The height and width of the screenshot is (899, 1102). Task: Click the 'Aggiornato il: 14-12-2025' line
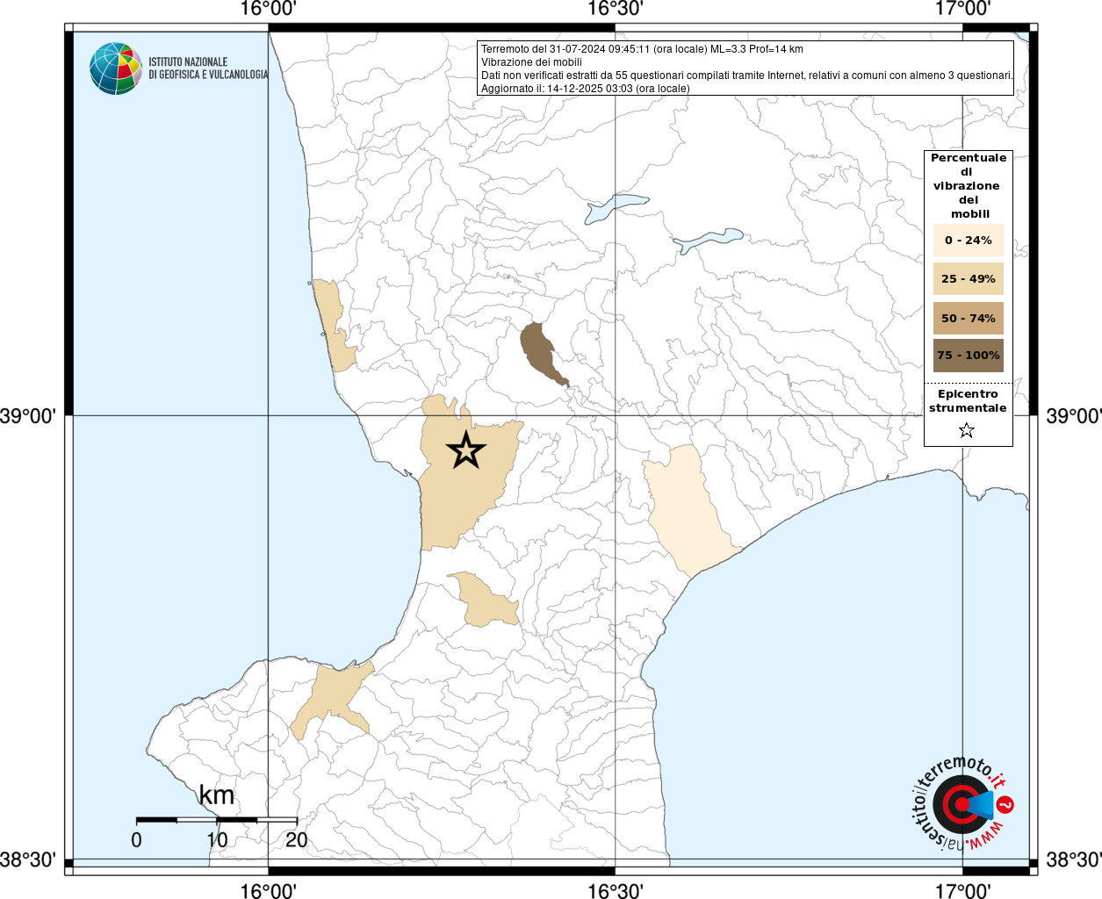point(586,89)
